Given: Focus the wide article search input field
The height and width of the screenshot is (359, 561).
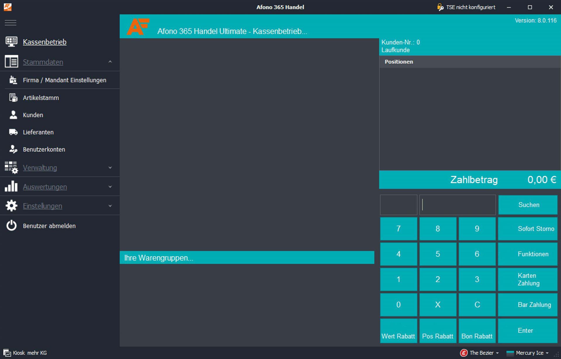Looking at the screenshot, I should click(458, 205).
